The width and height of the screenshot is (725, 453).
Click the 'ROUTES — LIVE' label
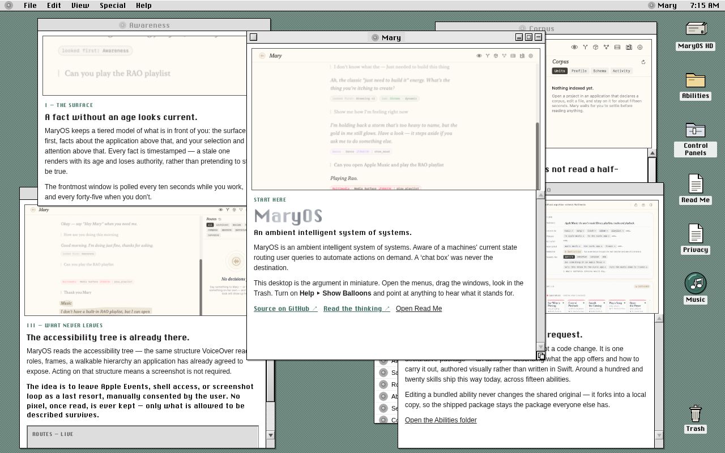[53, 434]
